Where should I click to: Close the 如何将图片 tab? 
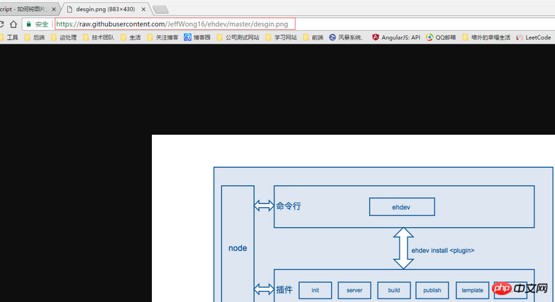coord(54,10)
